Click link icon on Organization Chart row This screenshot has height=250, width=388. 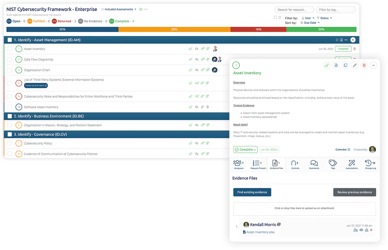point(203,70)
